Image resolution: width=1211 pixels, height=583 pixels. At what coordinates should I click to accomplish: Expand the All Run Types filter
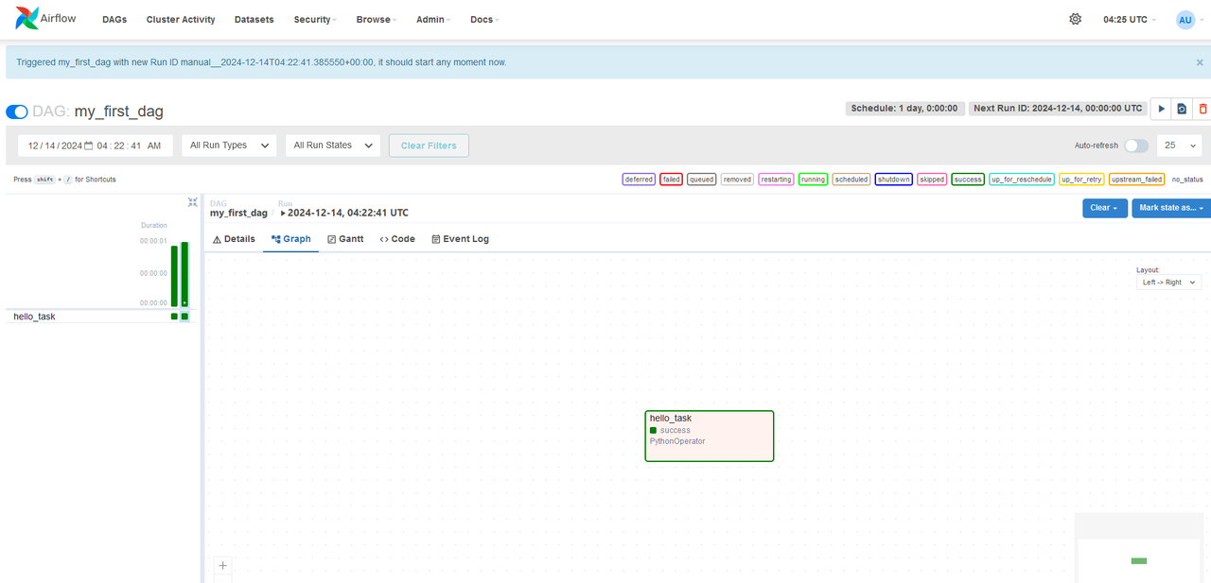(229, 146)
